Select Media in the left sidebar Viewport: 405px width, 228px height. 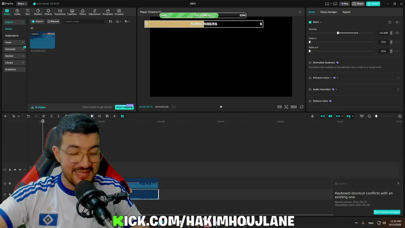[x=9, y=29]
